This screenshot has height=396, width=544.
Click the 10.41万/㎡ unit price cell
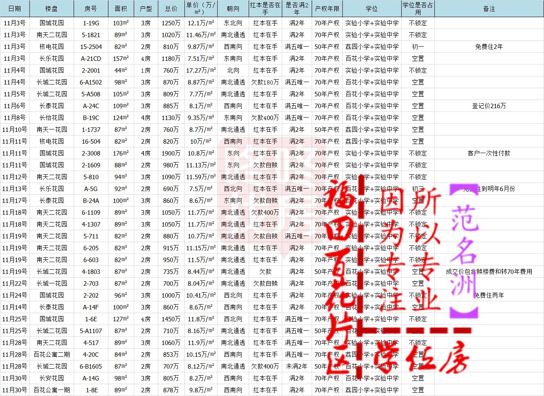[x=200, y=296]
